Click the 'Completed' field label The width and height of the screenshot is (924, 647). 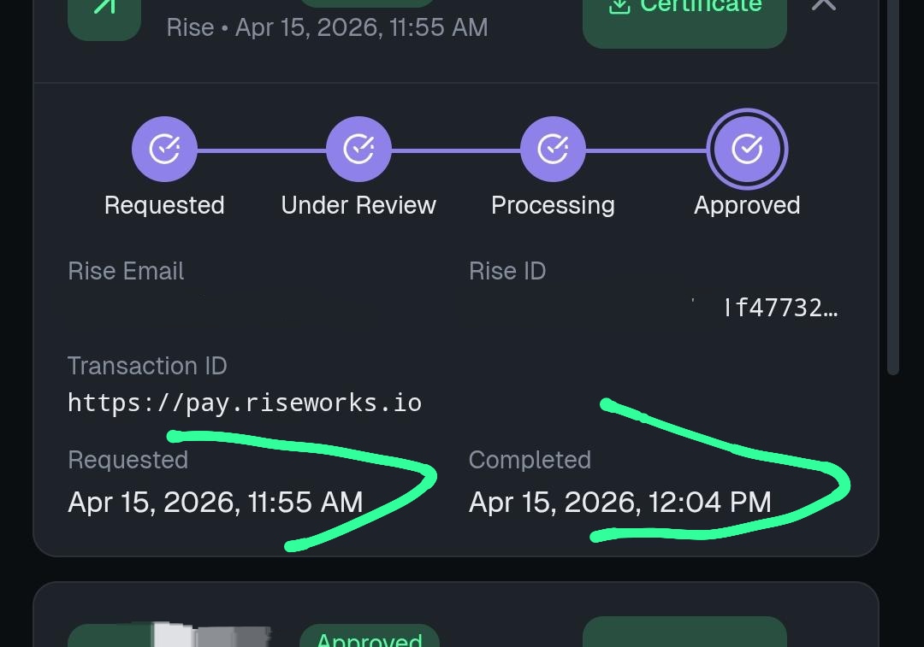point(530,460)
